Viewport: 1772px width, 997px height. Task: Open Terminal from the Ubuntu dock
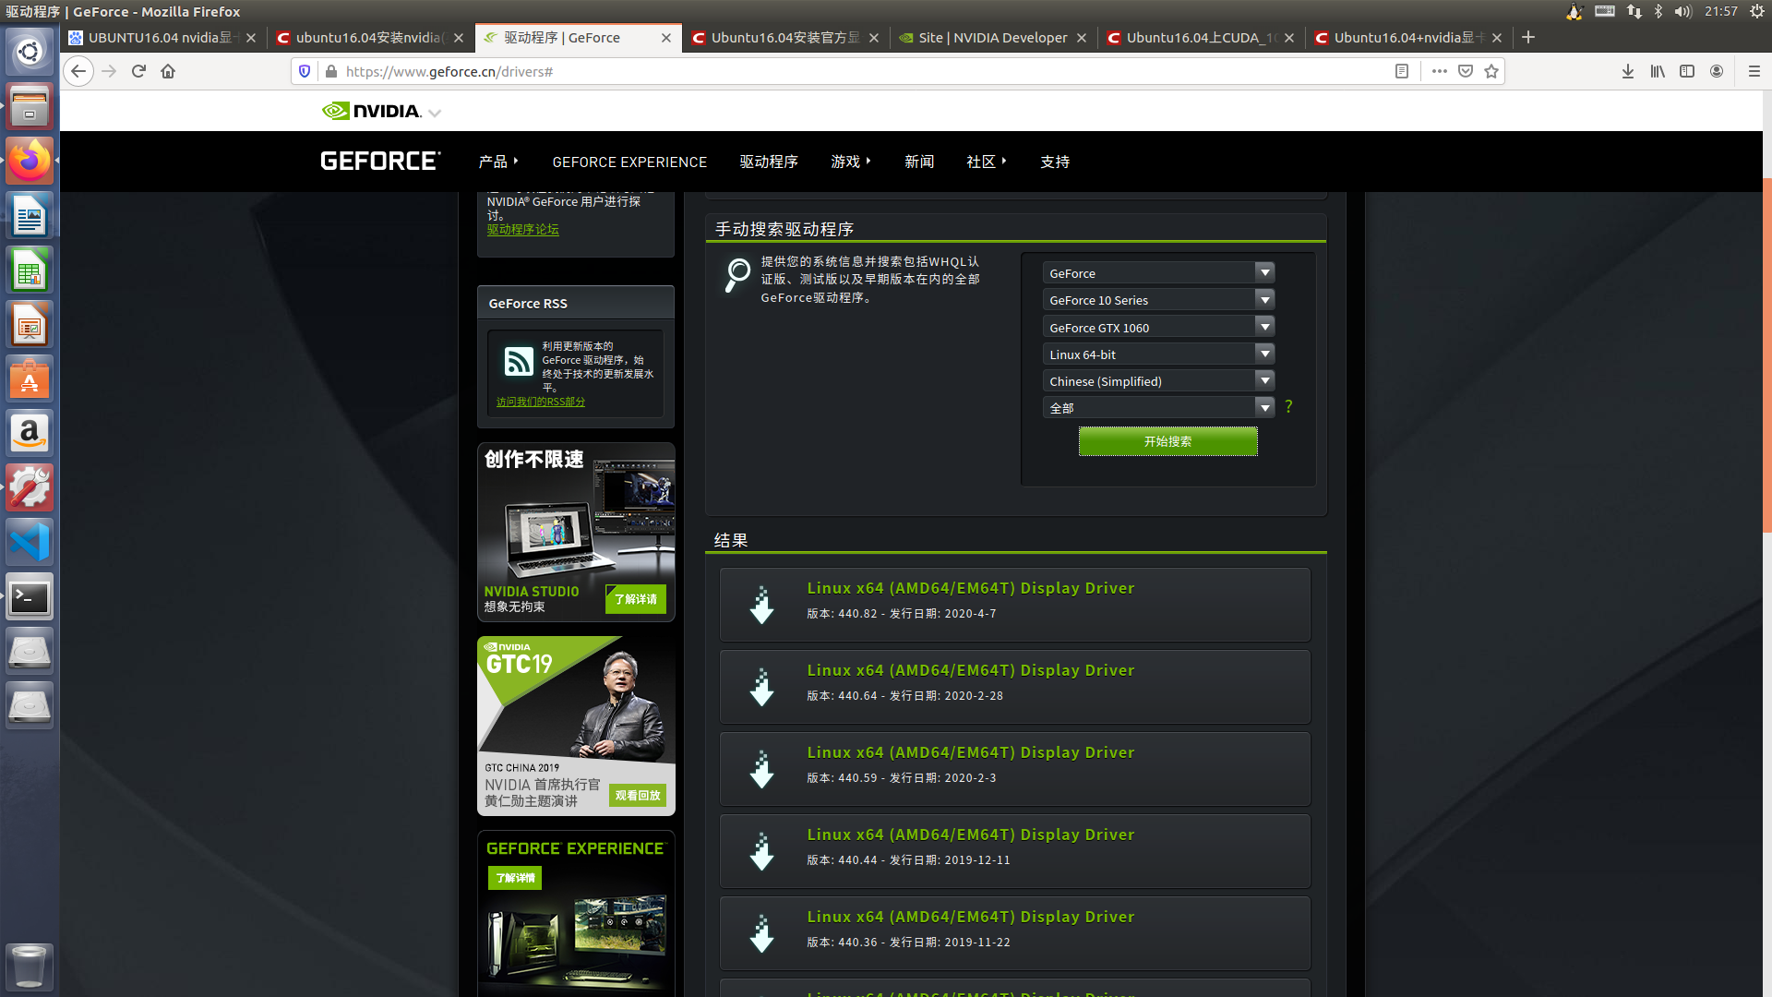pos(30,597)
